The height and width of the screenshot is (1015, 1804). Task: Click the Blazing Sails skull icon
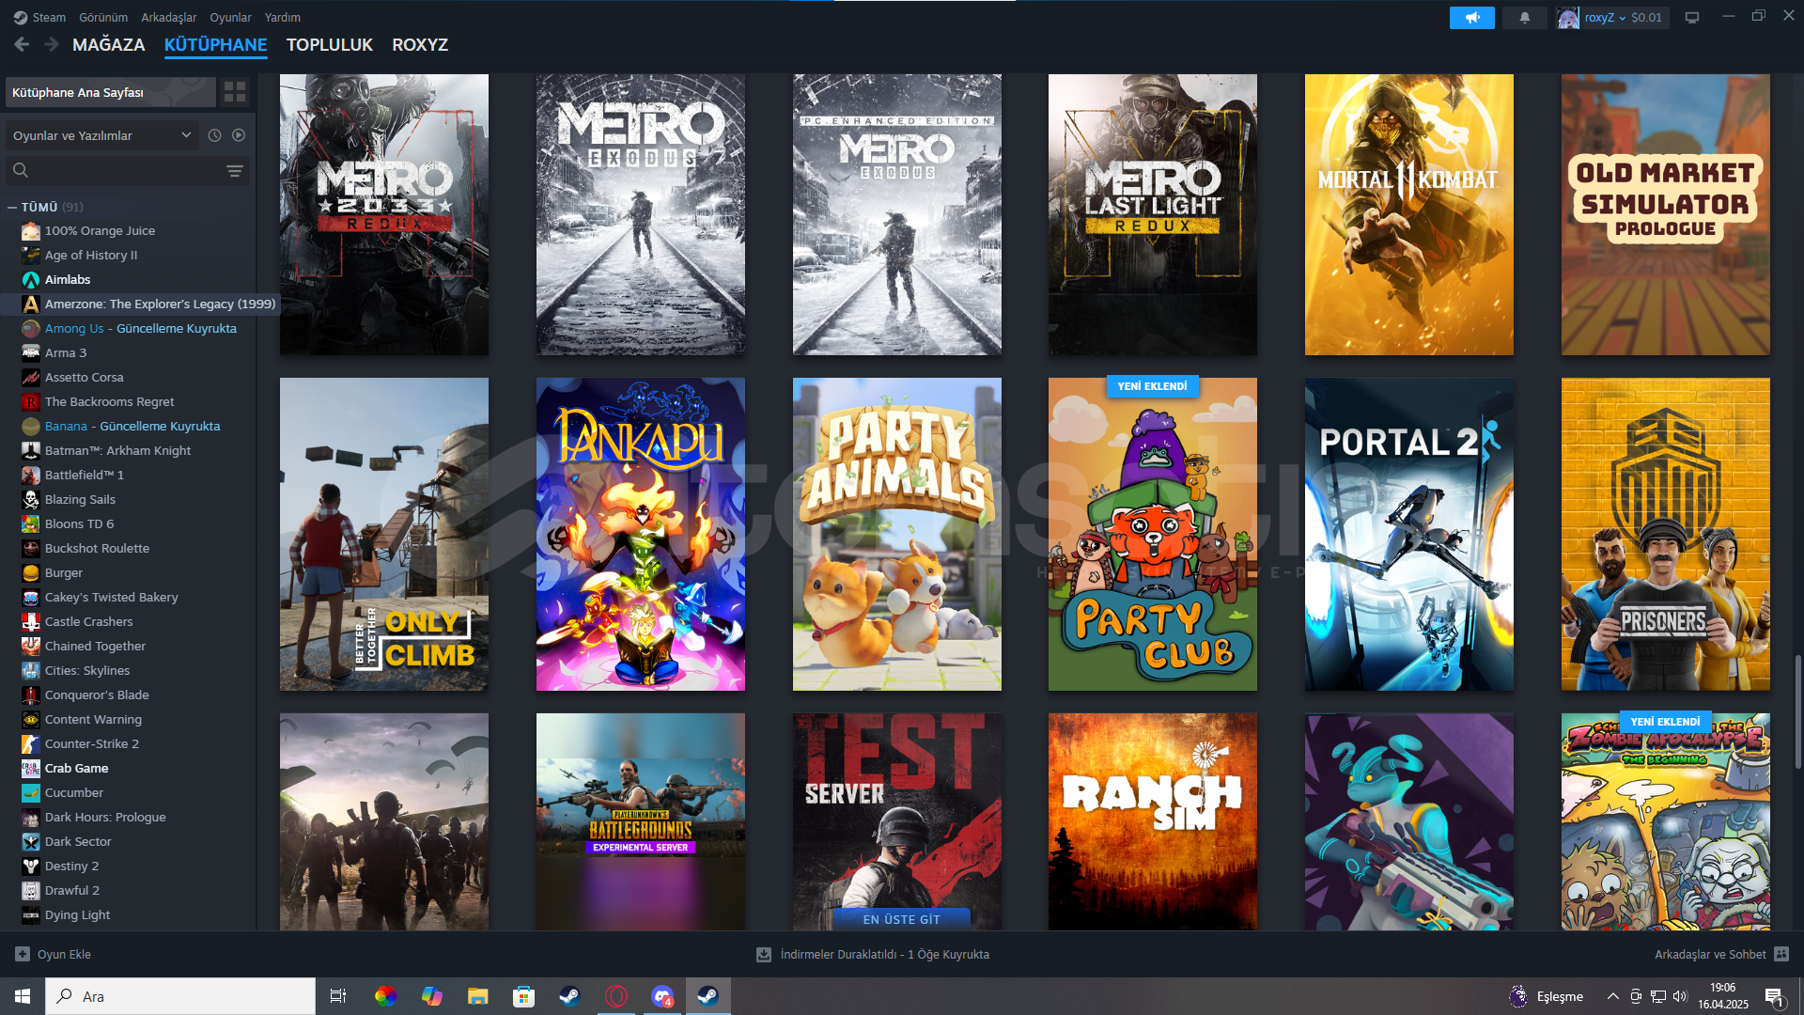click(31, 500)
